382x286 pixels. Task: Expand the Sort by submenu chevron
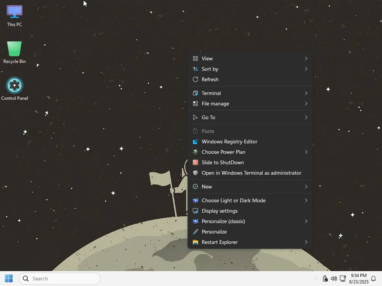pos(306,69)
